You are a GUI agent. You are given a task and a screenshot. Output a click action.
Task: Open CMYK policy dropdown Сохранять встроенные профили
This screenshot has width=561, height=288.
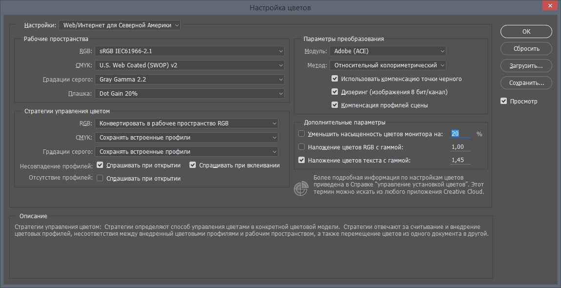point(187,137)
